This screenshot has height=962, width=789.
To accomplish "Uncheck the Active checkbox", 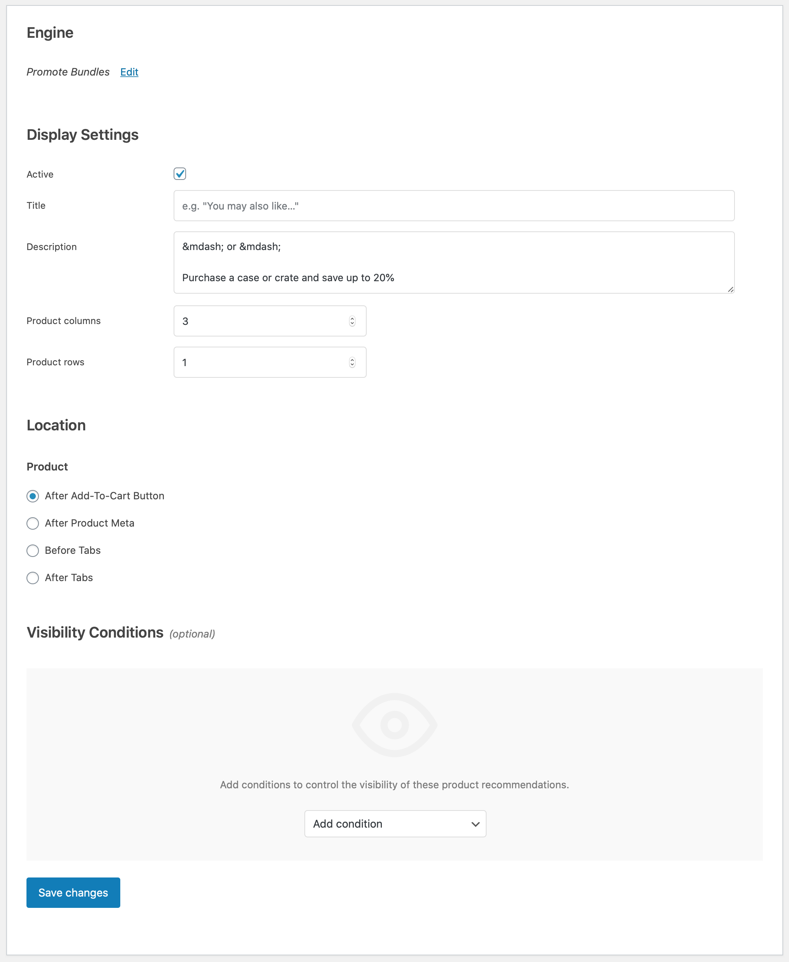I will tap(179, 174).
